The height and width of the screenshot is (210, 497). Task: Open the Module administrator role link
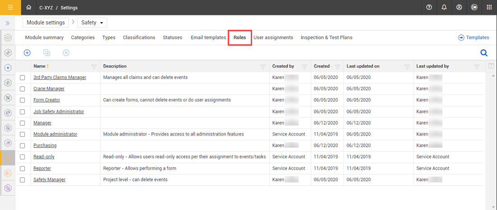coord(55,134)
